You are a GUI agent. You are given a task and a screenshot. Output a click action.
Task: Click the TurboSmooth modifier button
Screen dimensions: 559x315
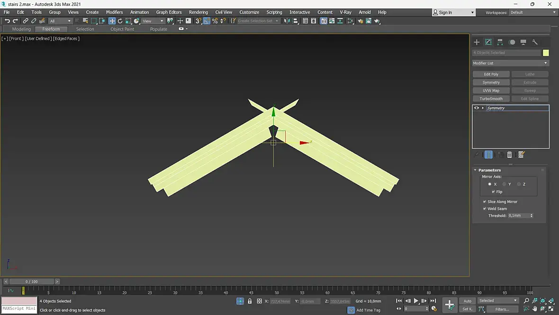tap(491, 99)
